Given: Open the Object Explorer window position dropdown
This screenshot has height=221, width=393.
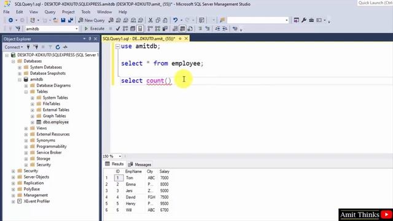Looking at the screenshot, I should click(x=84, y=39).
